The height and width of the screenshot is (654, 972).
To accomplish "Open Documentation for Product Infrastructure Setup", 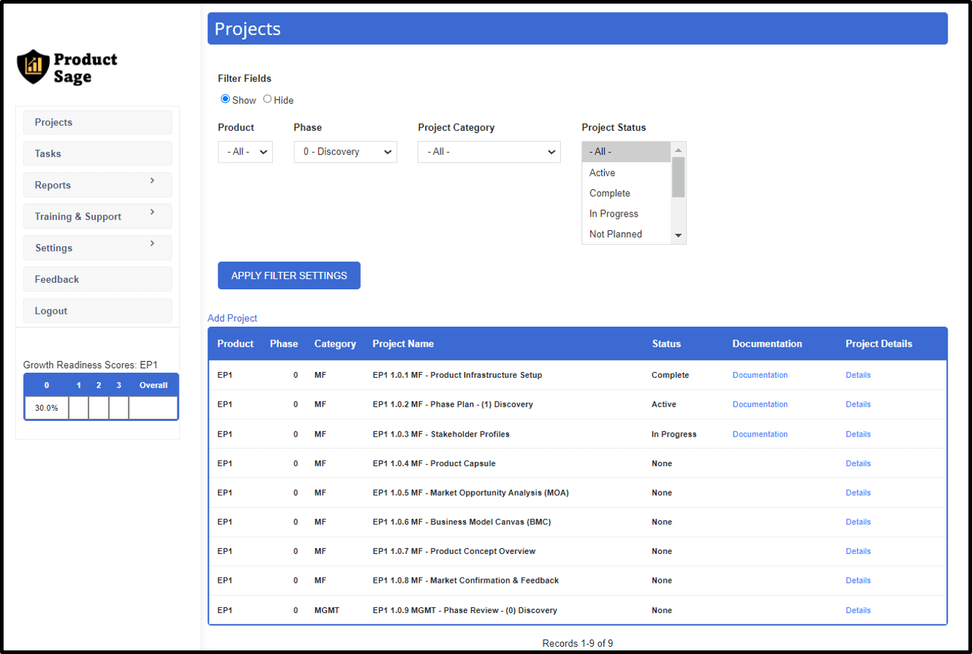I will pyautogui.click(x=760, y=375).
